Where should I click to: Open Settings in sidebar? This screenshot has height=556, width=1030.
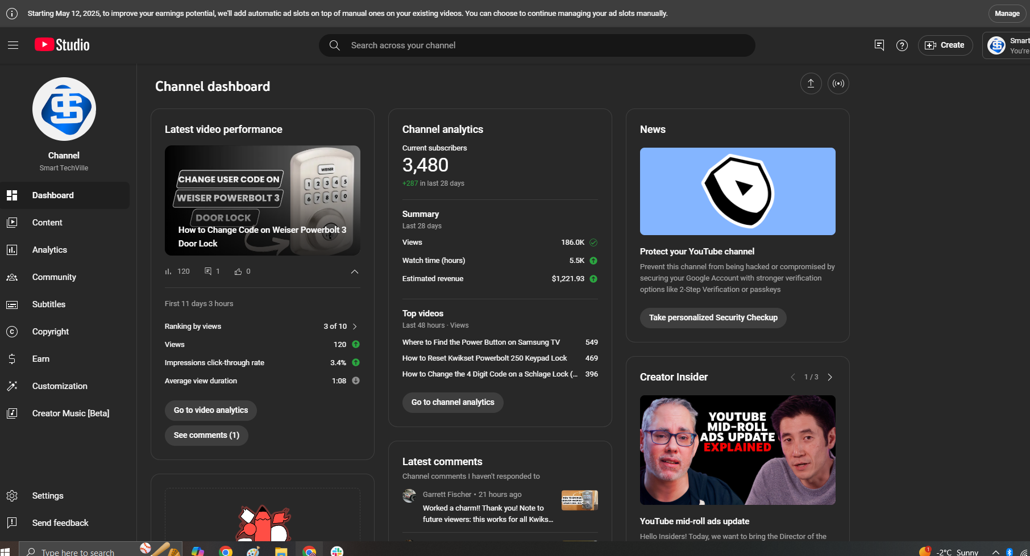(65, 496)
